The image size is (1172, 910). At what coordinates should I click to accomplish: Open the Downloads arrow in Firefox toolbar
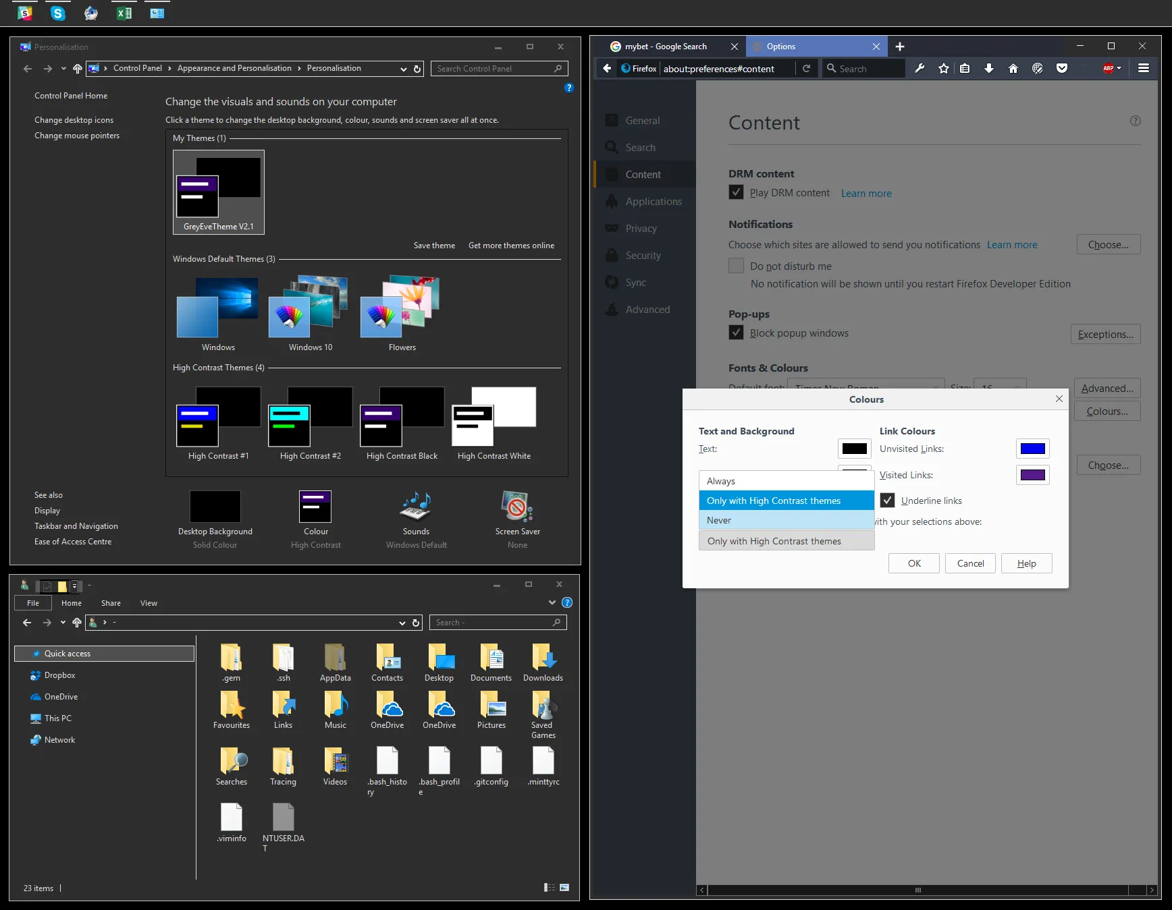(x=989, y=68)
